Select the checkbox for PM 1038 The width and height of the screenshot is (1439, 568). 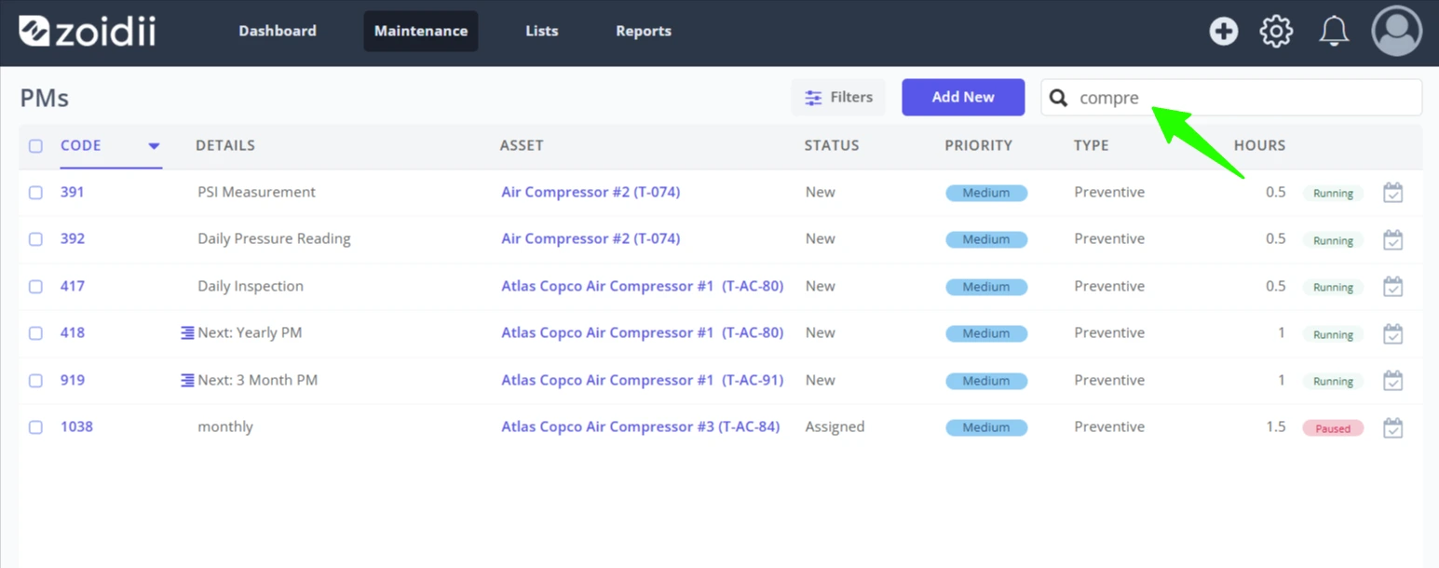pyautogui.click(x=35, y=427)
